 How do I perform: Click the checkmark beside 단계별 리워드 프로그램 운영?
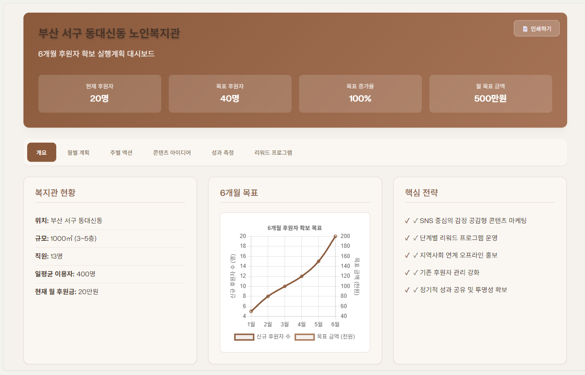click(407, 238)
